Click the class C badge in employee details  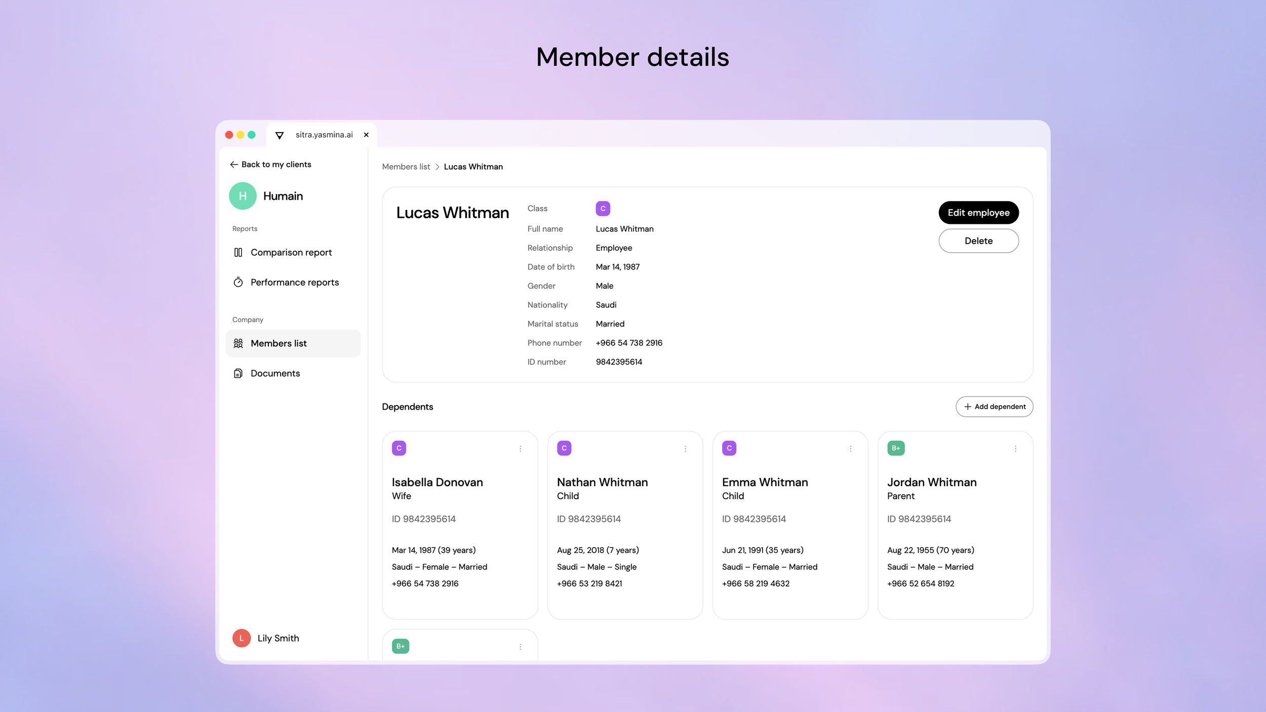tap(603, 209)
